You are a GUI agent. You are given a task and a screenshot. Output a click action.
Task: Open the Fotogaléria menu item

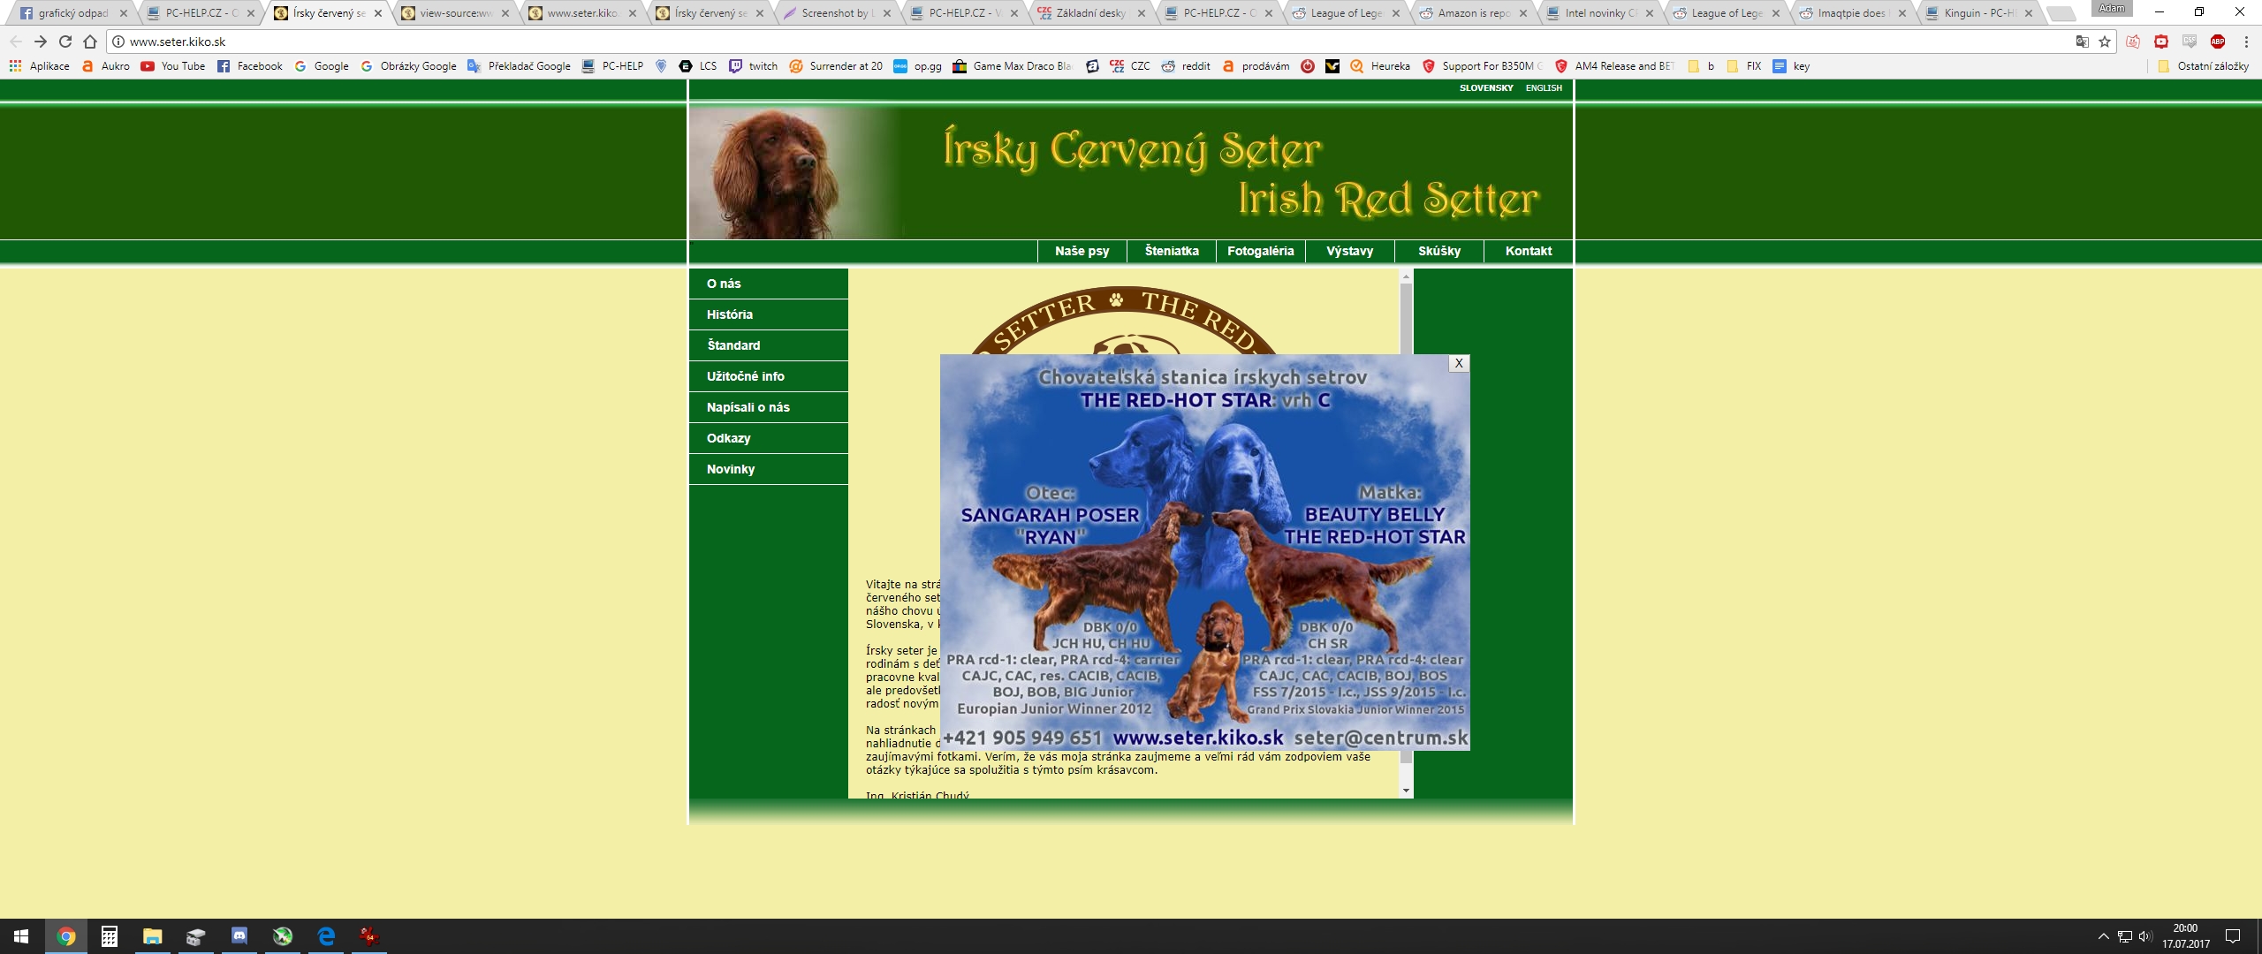click(1260, 251)
